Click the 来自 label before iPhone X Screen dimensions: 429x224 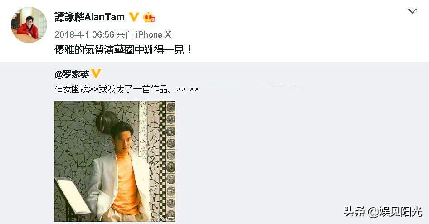click(x=125, y=34)
